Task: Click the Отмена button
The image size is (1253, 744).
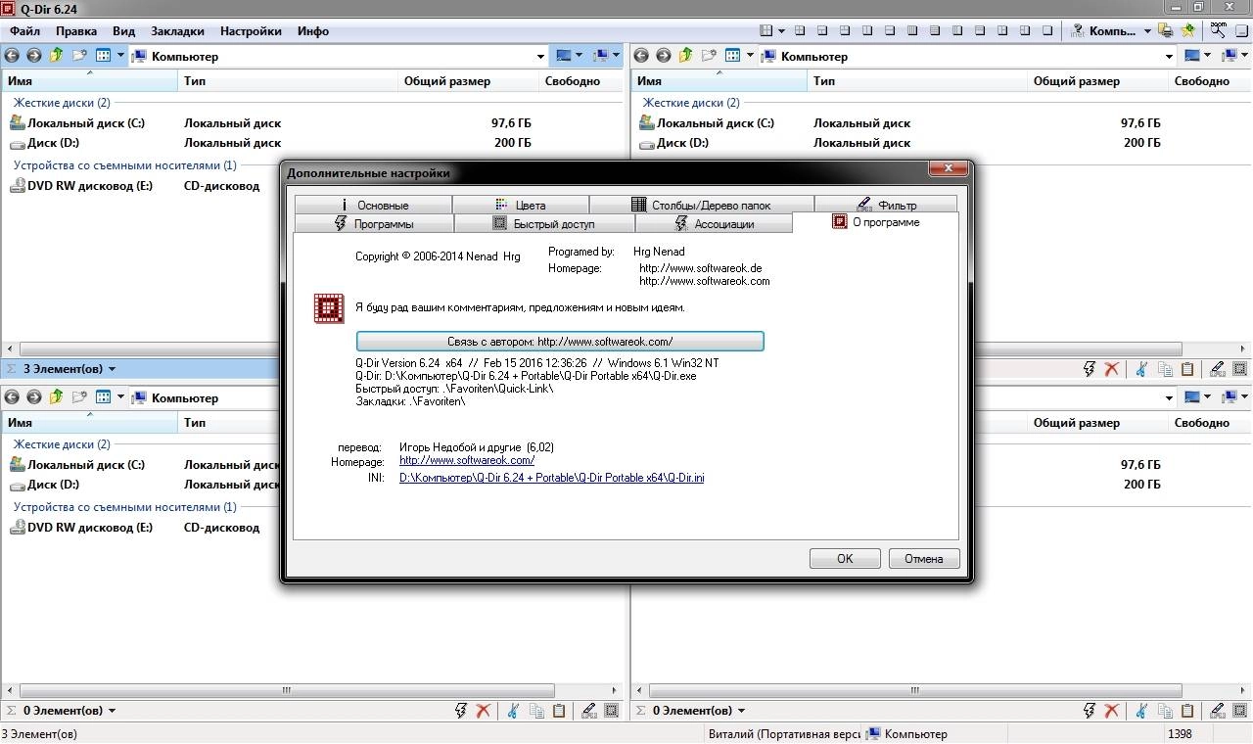Action: pyautogui.click(x=924, y=558)
